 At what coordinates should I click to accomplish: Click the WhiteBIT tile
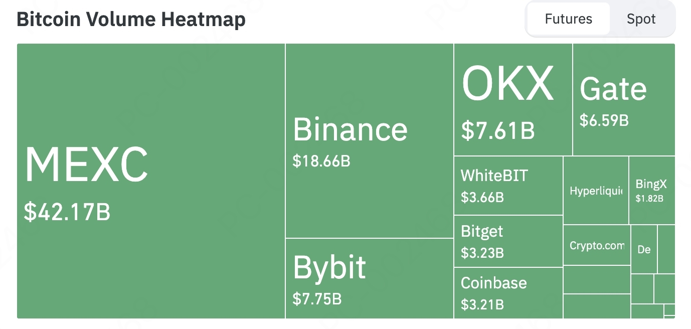(x=508, y=186)
